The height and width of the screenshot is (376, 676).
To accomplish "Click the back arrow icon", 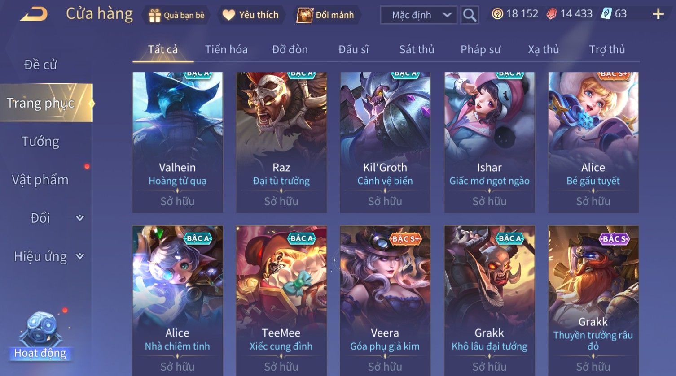I will [34, 14].
